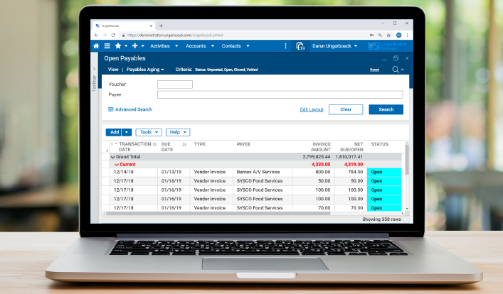Open the Tools dropdown

(x=149, y=132)
